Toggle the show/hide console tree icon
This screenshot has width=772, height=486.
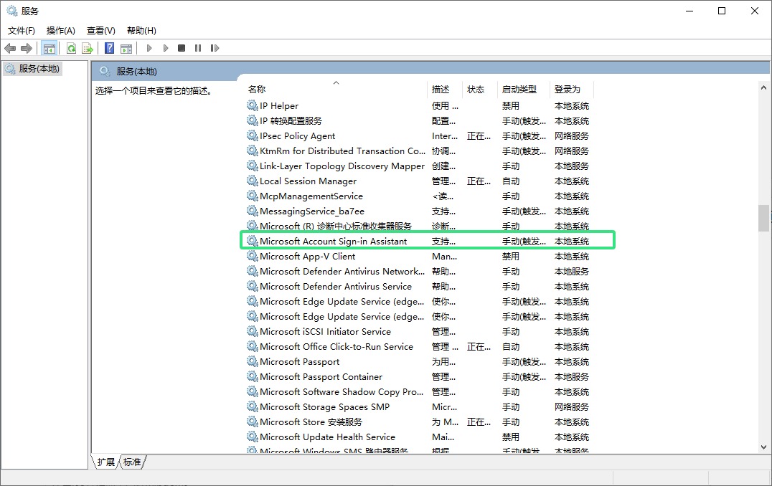[x=50, y=48]
